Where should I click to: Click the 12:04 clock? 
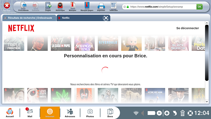[202, 113]
